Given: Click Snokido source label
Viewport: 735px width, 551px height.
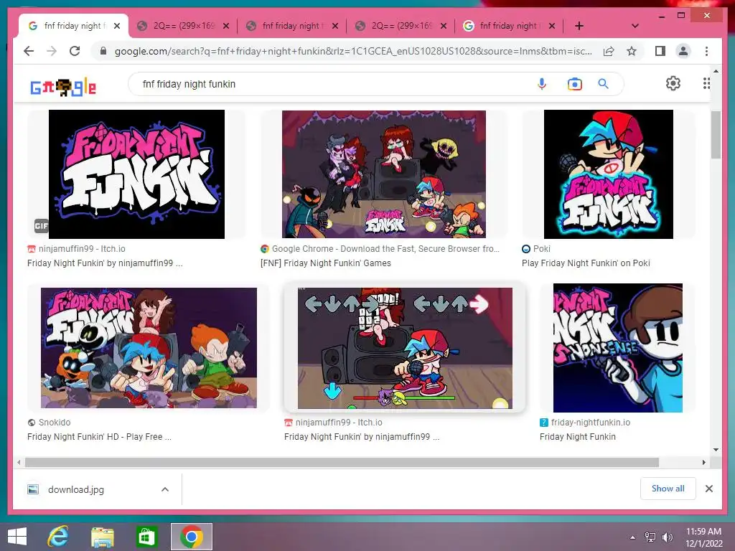Looking at the screenshot, I should (x=55, y=422).
